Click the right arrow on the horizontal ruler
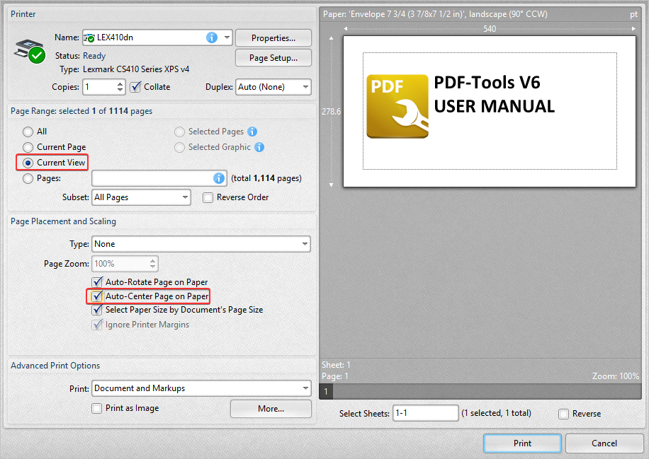The width and height of the screenshot is (649, 459). coord(633,28)
